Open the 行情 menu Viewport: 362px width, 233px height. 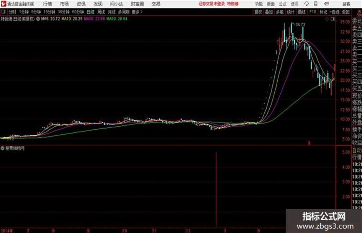coord(48,4)
